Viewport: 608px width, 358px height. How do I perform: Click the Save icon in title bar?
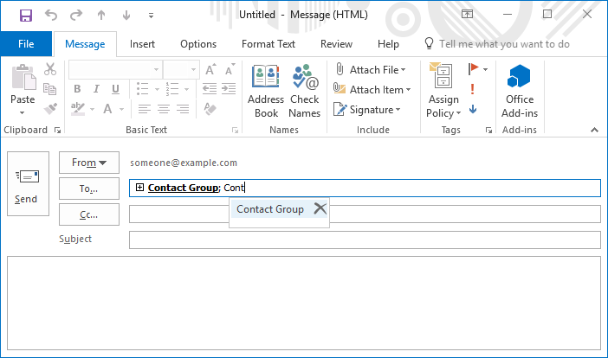tap(25, 16)
